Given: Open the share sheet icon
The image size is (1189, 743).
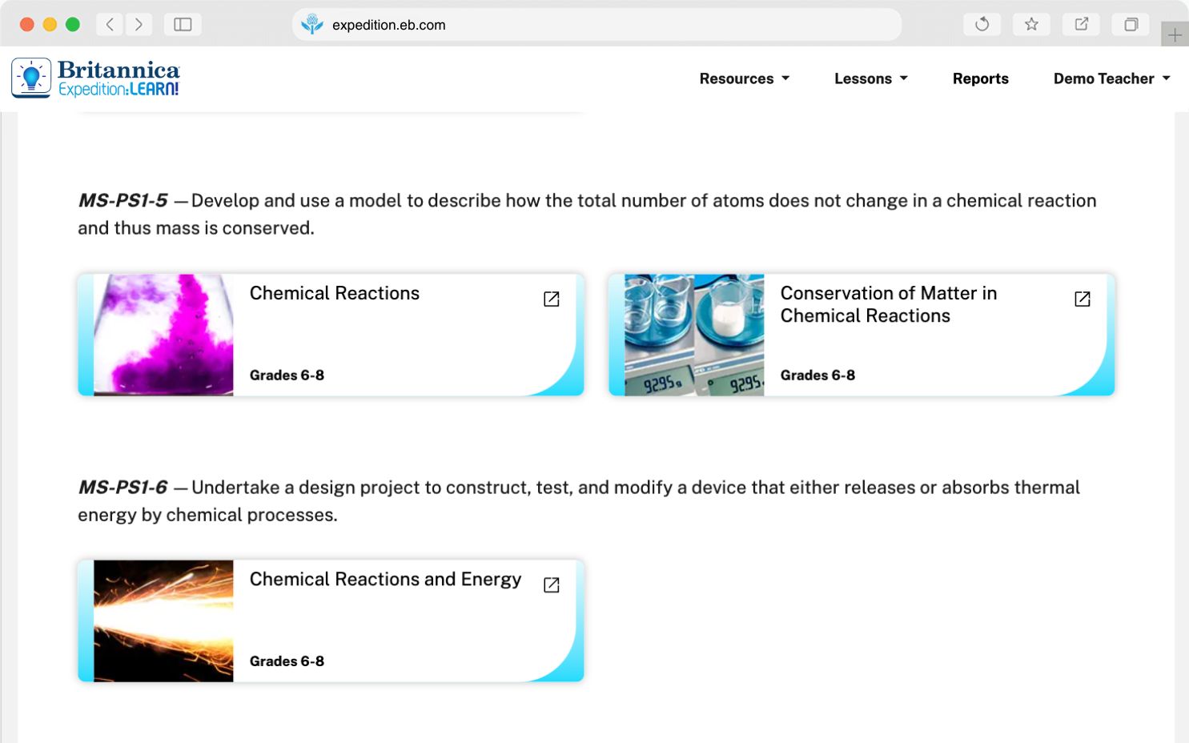Looking at the screenshot, I should click(1081, 24).
